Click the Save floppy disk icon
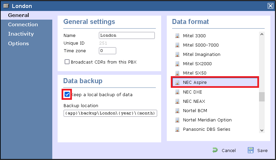276x160 pixels. coord(251,150)
